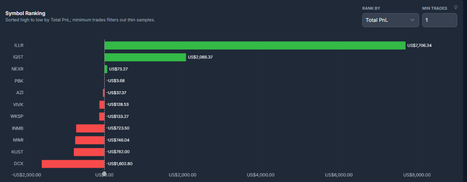Click the red MIMI bar
This screenshot has width=467, height=182.
90,140
